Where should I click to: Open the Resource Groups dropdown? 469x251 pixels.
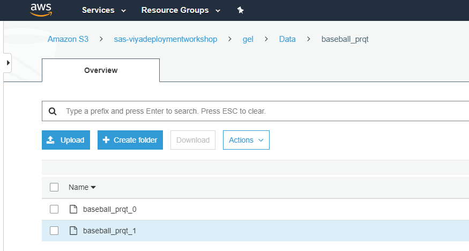(x=181, y=10)
